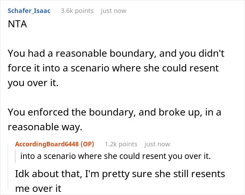The image size is (245, 195).
Task: Open Schafer_Isaac's user profile
Action: point(29,11)
